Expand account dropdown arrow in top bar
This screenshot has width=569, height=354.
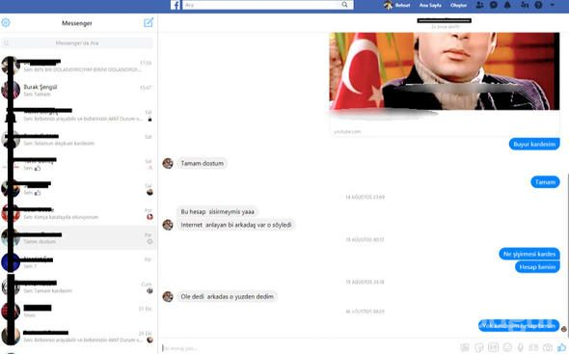coord(553,5)
